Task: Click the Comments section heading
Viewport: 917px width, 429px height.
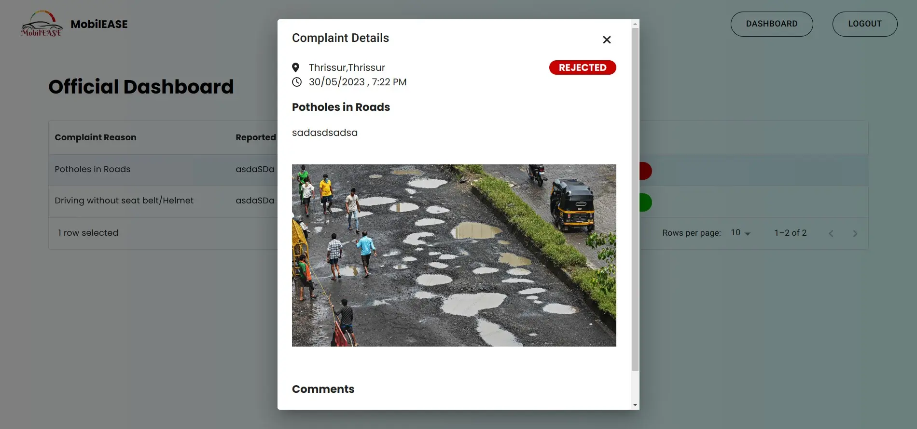Action: click(323, 389)
